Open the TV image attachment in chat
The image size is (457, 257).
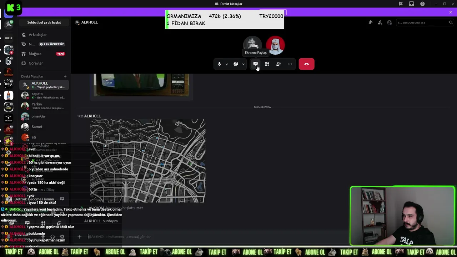[141, 85]
